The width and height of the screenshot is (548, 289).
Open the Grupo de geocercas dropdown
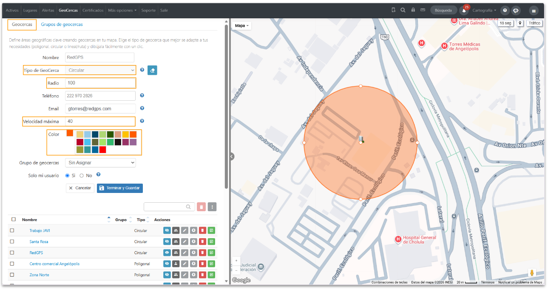100,162
